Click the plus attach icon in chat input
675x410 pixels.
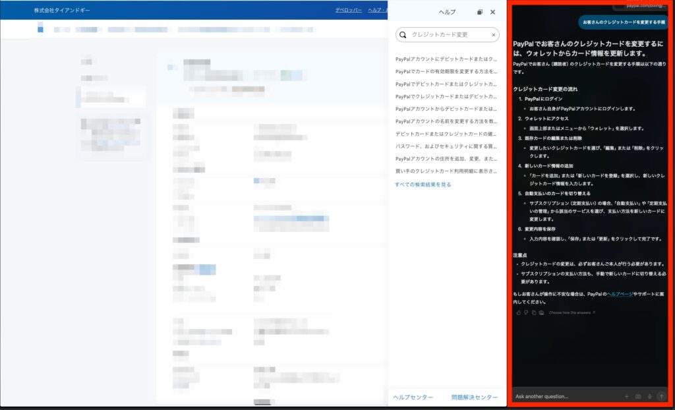tap(626, 396)
